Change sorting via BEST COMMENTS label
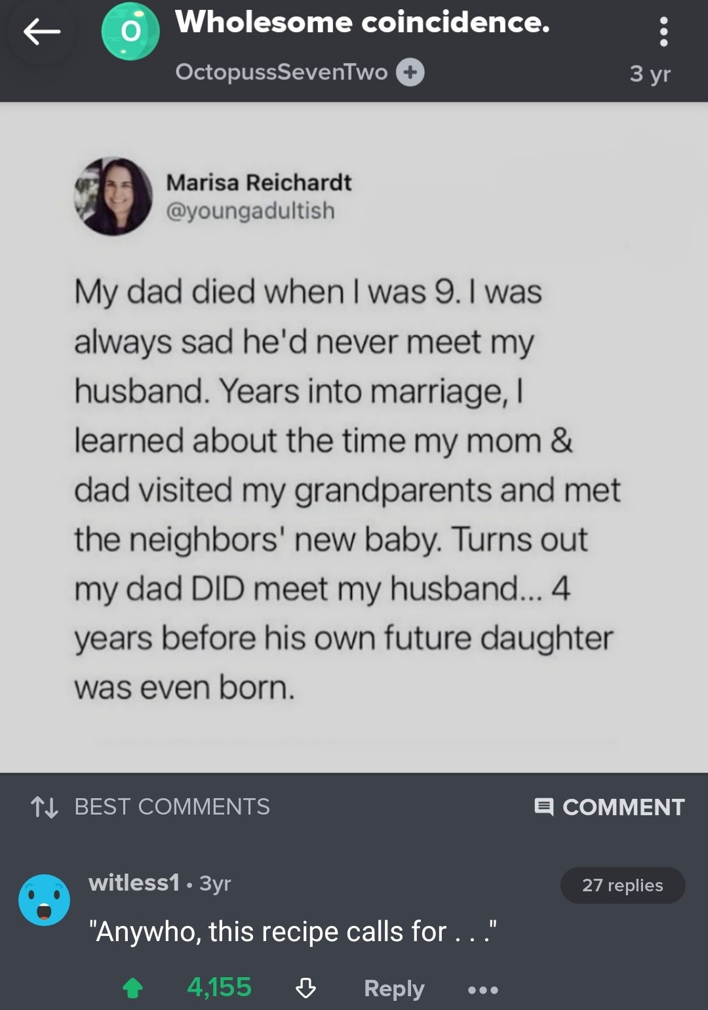 click(172, 807)
